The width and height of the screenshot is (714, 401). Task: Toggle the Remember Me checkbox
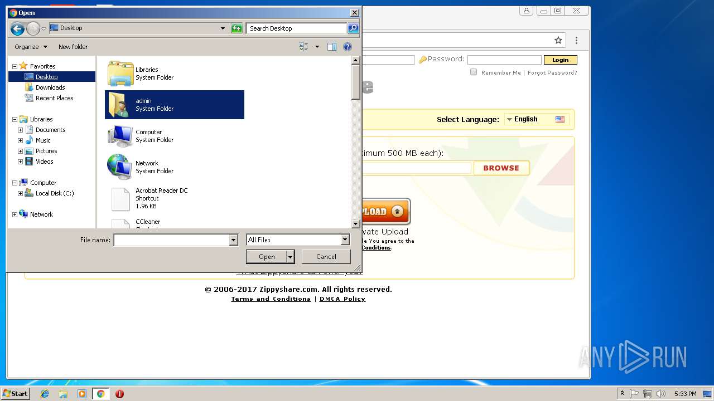474,72
